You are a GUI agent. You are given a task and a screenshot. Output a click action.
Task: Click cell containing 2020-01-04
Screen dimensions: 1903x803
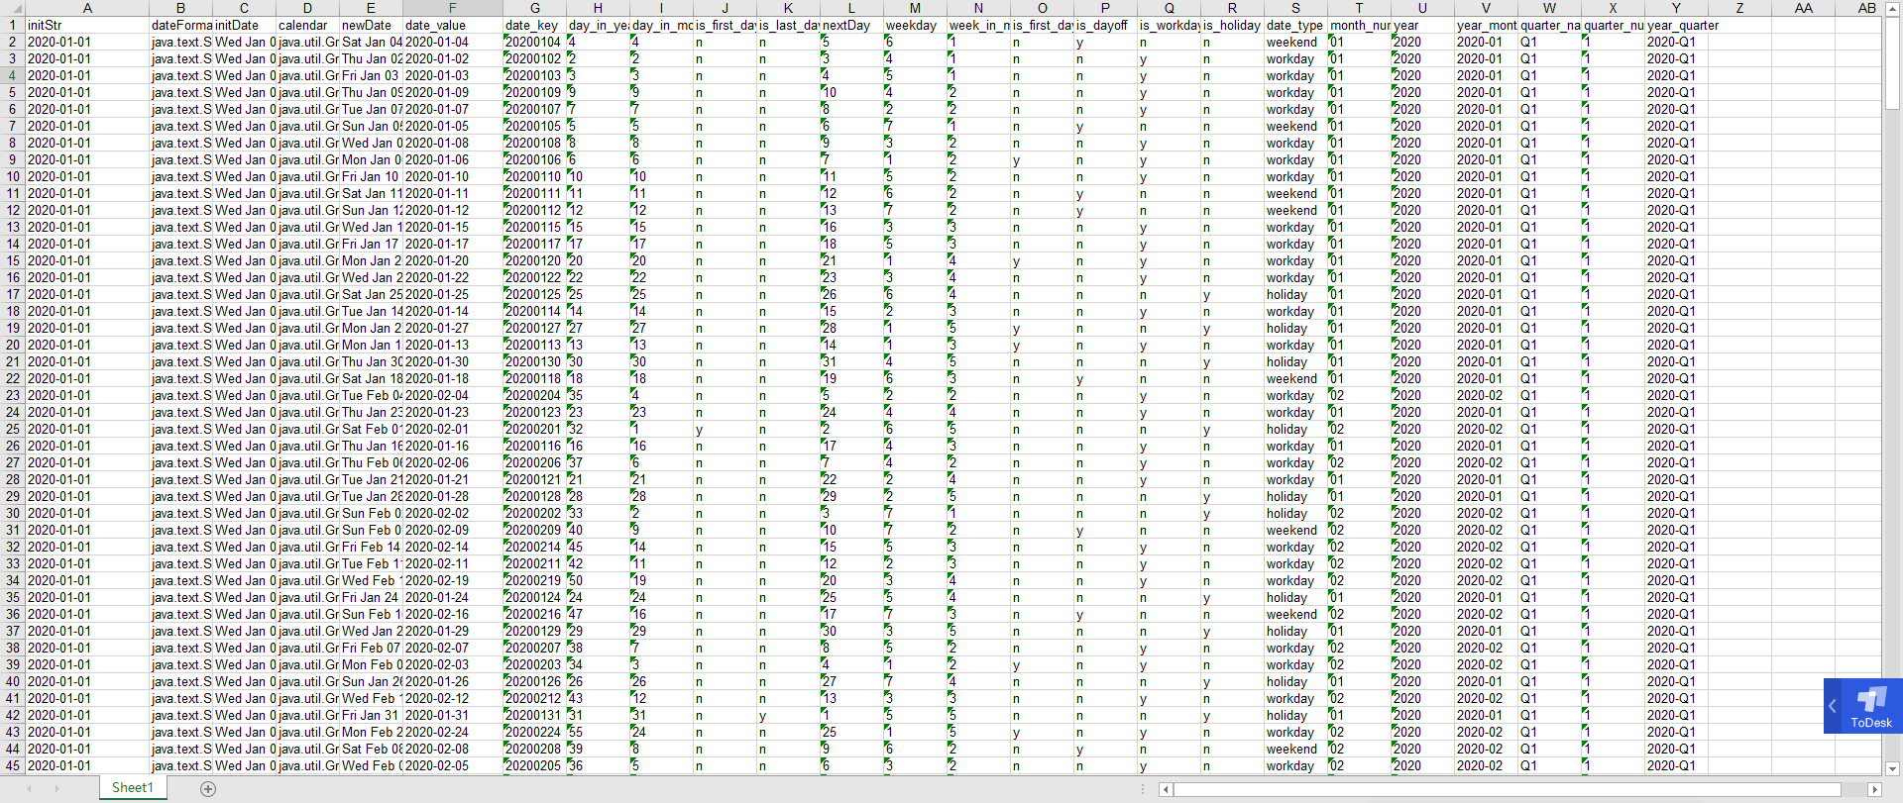pos(452,42)
